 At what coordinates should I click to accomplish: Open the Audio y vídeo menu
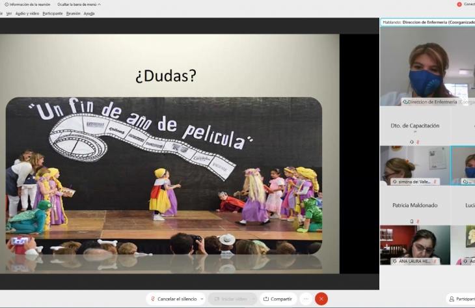(27, 13)
